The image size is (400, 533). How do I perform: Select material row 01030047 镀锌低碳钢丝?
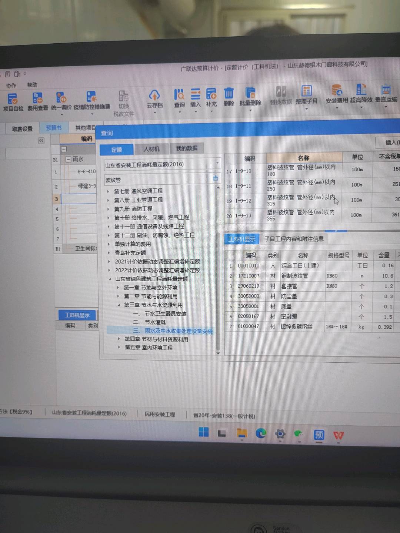pyautogui.click(x=312, y=326)
